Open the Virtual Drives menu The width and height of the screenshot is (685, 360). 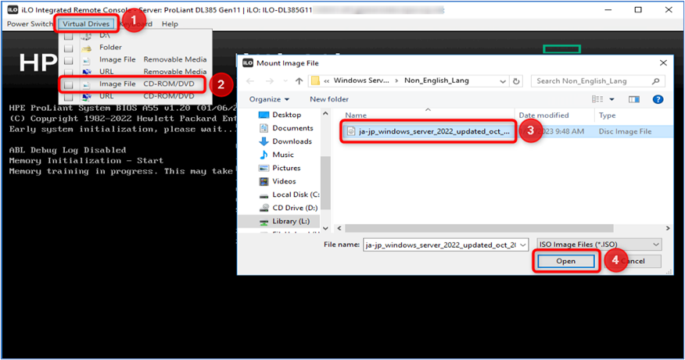coord(87,24)
